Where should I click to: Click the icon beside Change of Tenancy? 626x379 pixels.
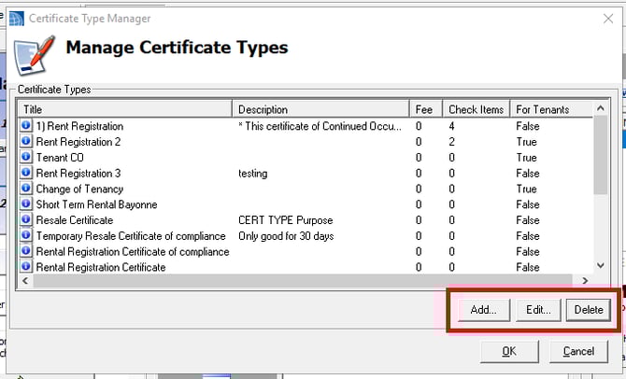click(x=27, y=189)
